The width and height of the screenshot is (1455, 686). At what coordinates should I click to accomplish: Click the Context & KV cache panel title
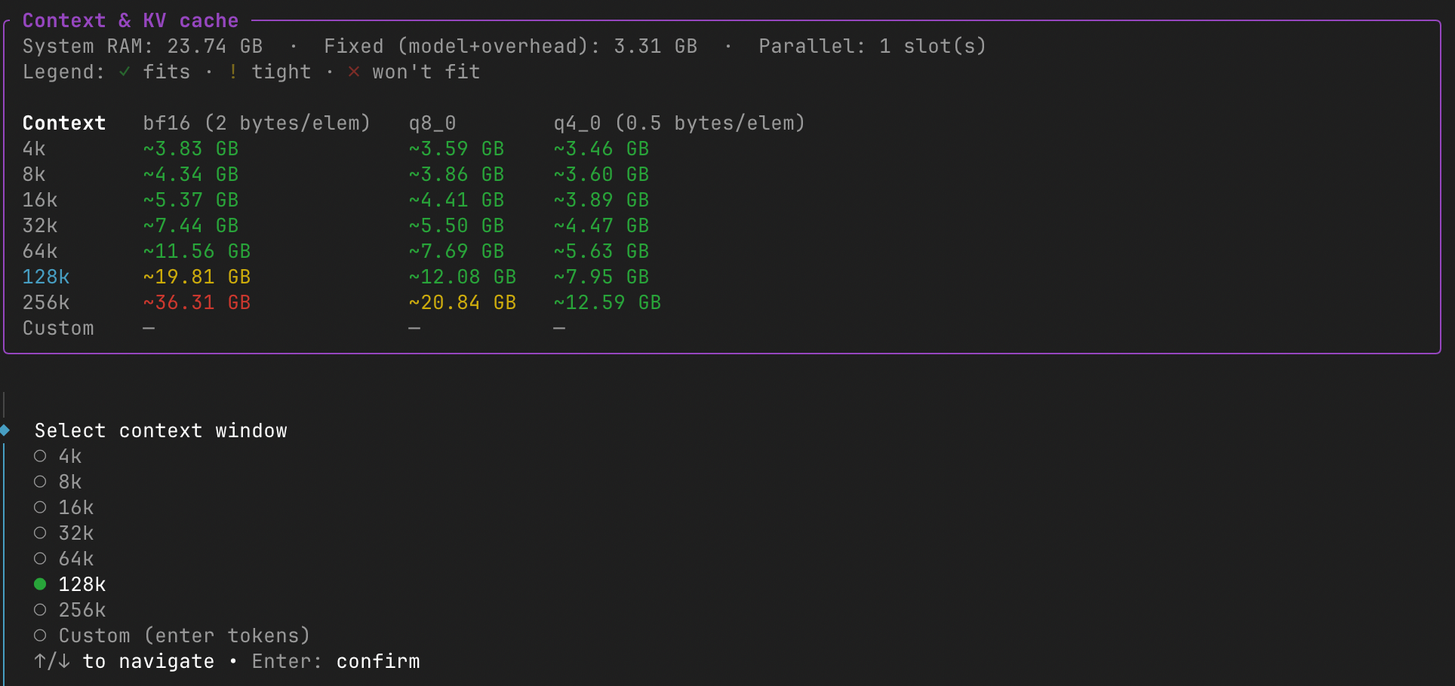click(131, 20)
